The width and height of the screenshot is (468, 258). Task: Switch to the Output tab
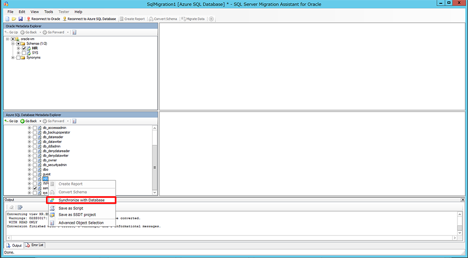(14, 245)
